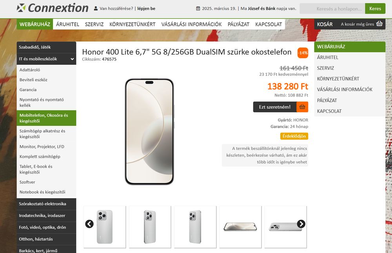Click the calendar icon beside the date
The image size is (392, 253).
pyautogui.click(x=198, y=9)
